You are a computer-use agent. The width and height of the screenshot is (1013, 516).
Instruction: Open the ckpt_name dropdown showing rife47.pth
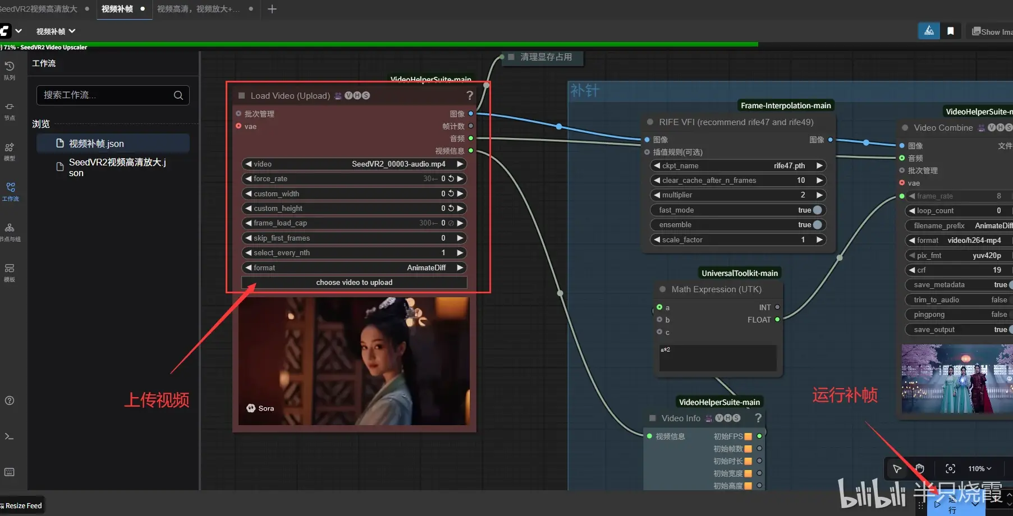pyautogui.click(x=739, y=166)
